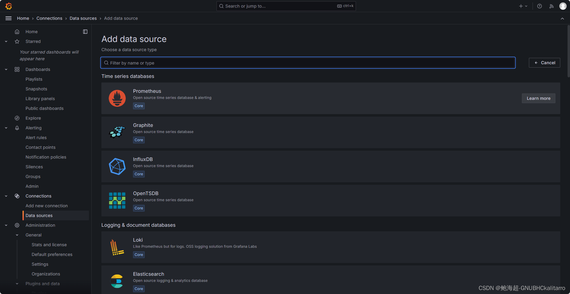This screenshot has height=294, width=570.
Task: Click the Data sources breadcrumb link
Action: pos(83,18)
